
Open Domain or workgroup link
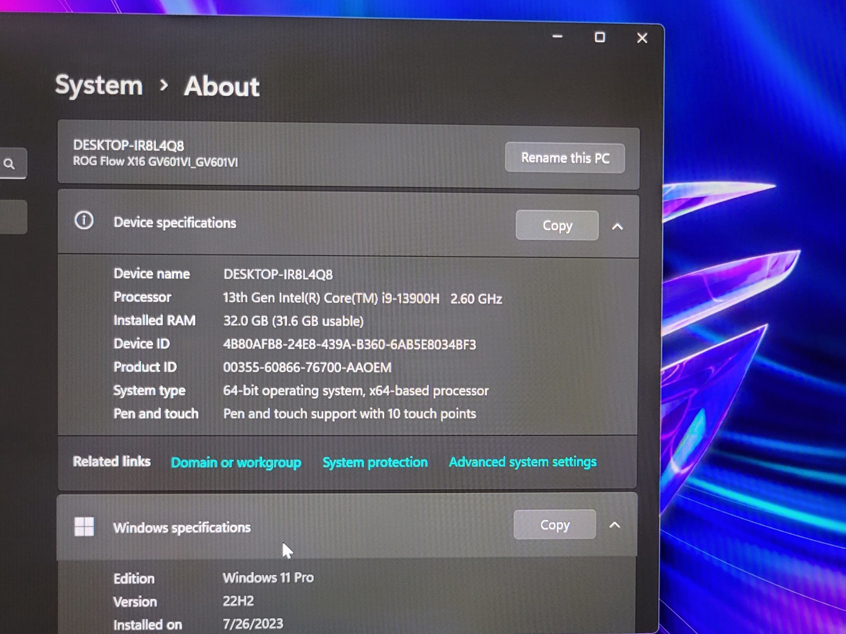point(236,463)
